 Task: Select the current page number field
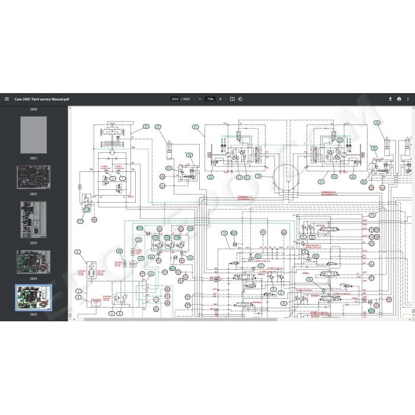tap(175, 99)
